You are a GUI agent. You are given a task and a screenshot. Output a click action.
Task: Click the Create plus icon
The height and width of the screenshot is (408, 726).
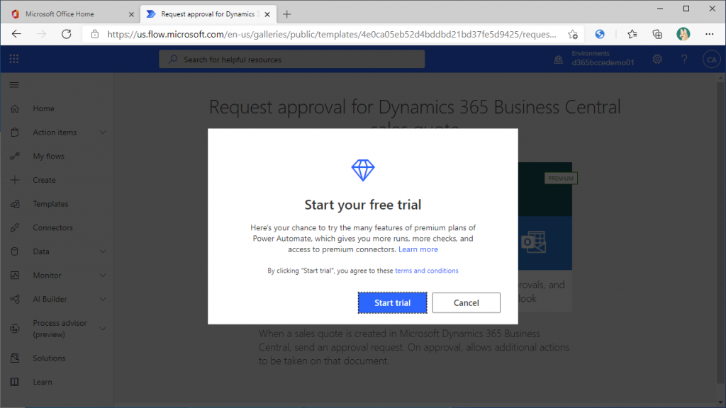15,180
